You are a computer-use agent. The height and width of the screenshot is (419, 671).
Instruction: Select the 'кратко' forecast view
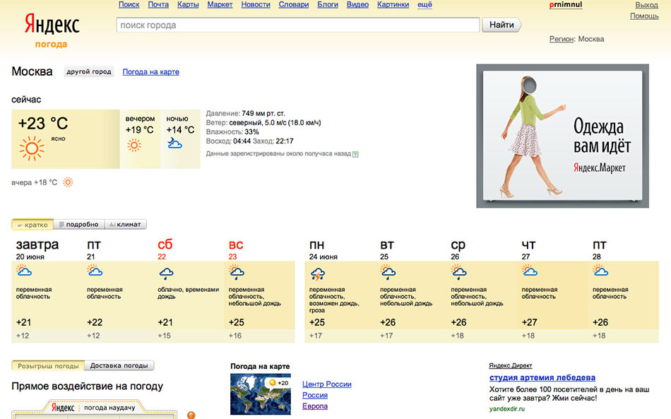pos(32,225)
